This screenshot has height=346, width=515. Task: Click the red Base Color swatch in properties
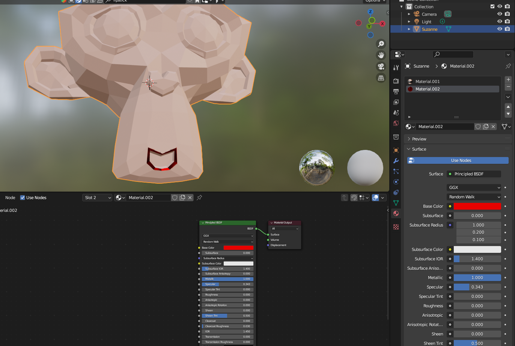pos(477,206)
